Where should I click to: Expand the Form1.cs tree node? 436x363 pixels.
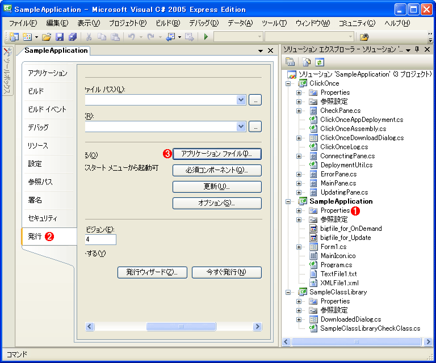(299, 247)
